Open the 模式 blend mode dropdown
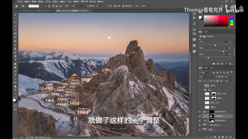248x139 pixels. tap(78, 6)
